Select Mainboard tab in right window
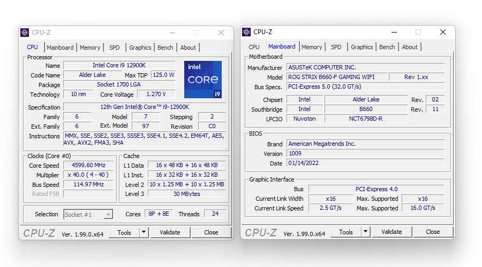 click(x=282, y=46)
